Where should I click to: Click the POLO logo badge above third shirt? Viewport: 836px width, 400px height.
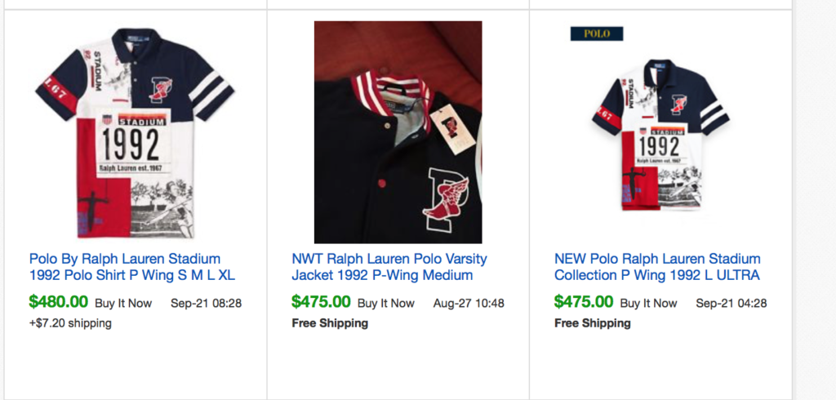pyautogui.click(x=596, y=33)
